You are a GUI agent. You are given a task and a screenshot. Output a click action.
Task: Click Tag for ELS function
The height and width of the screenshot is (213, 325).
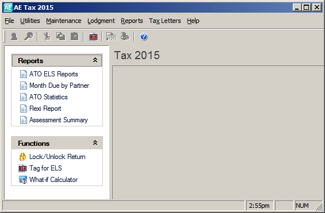(45, 168)
